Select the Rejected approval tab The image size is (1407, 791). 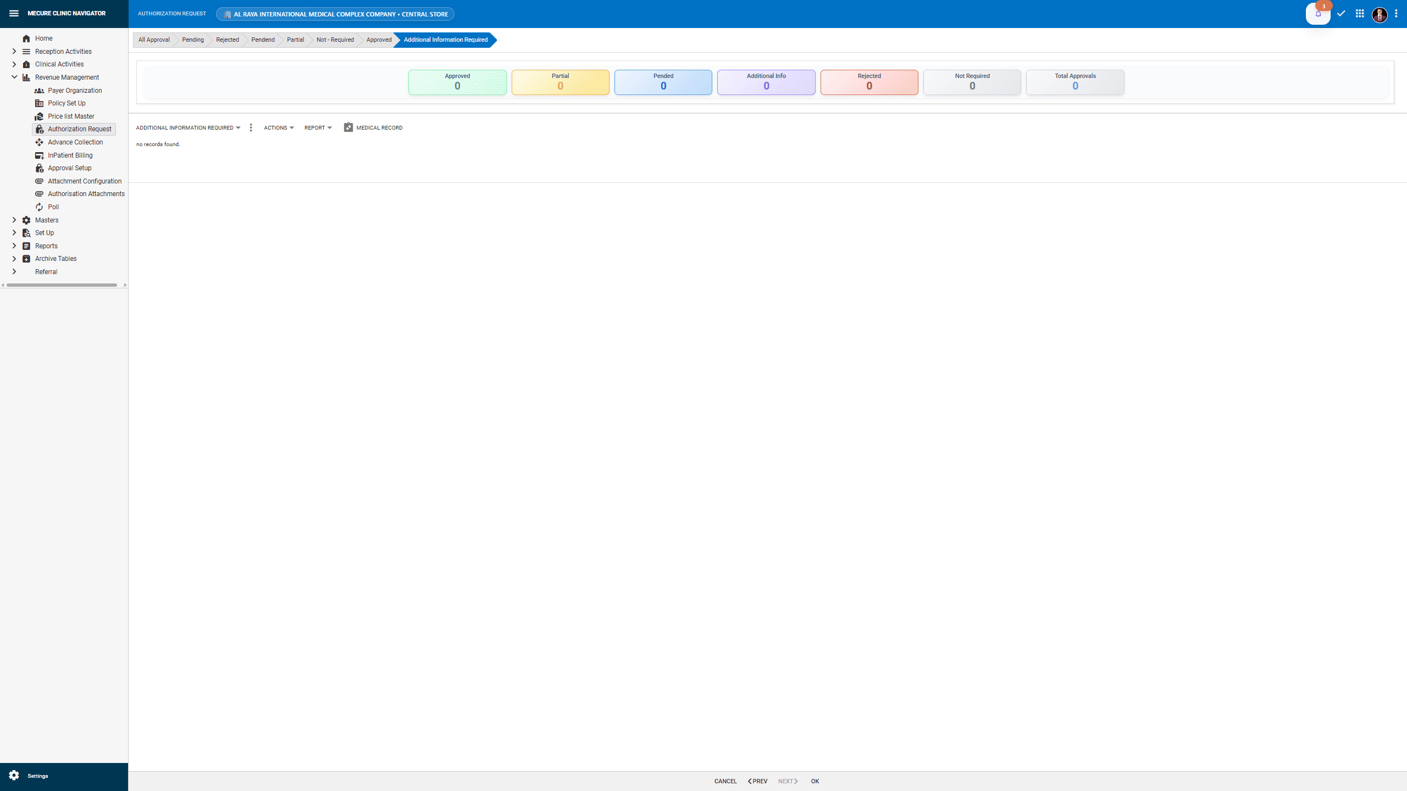point(227,40)
